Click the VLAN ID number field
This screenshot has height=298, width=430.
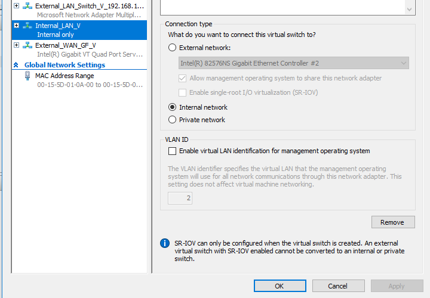coord(180,198)
